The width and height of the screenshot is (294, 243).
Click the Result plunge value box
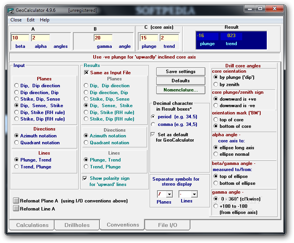pos(207,36)
